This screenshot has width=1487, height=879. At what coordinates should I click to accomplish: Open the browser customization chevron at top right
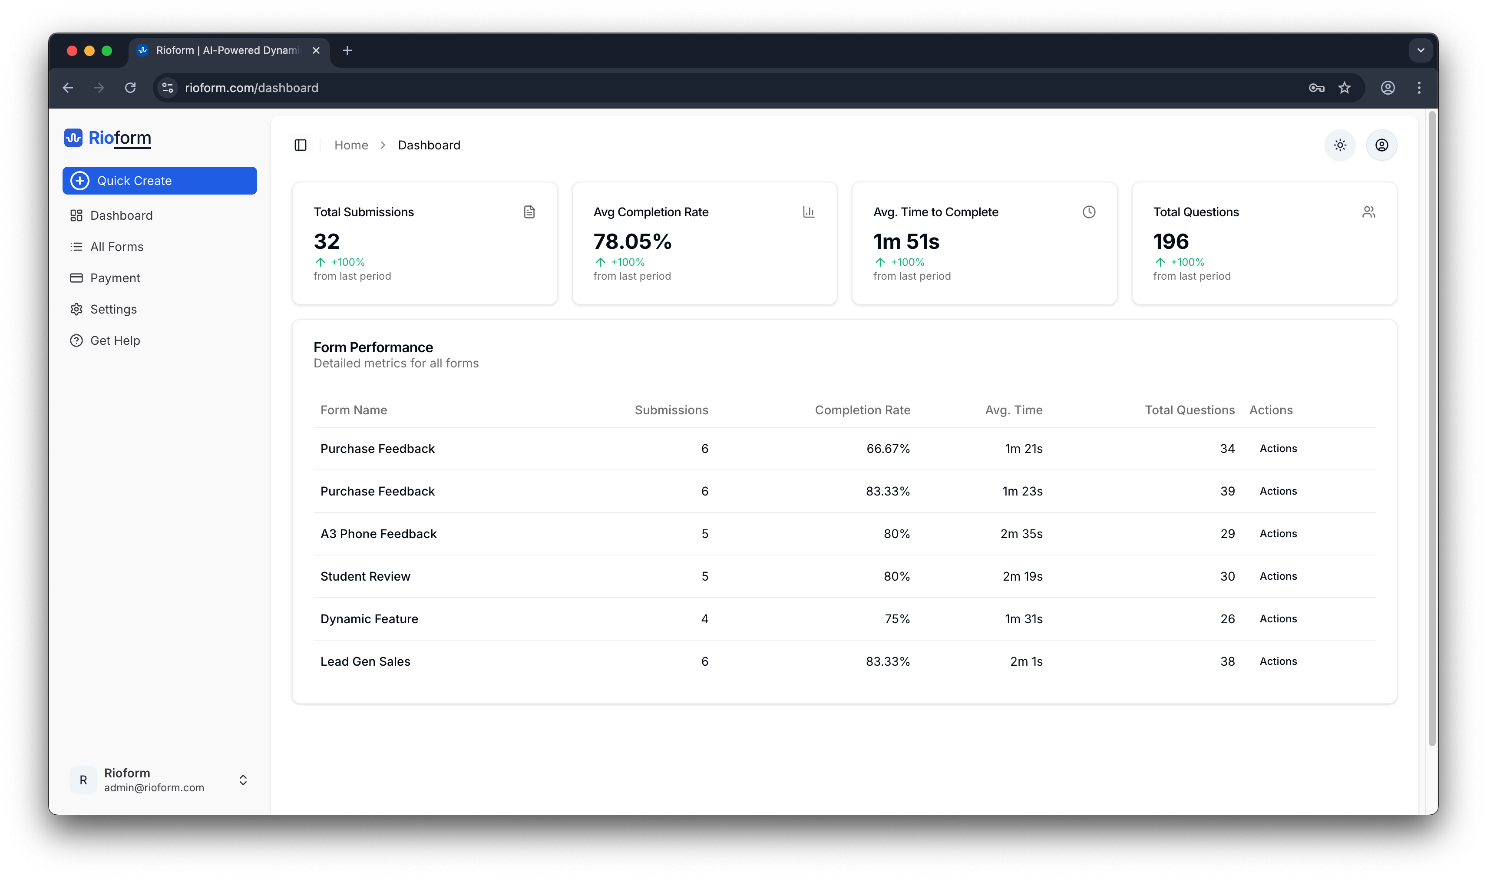click(x=1420, y=50)
